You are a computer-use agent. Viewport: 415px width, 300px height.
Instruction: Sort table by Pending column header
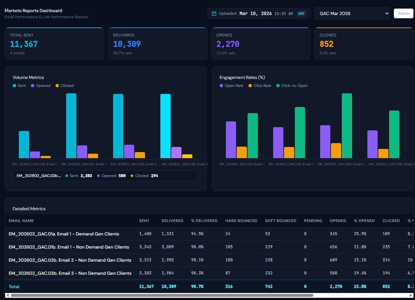click(313, 221)
